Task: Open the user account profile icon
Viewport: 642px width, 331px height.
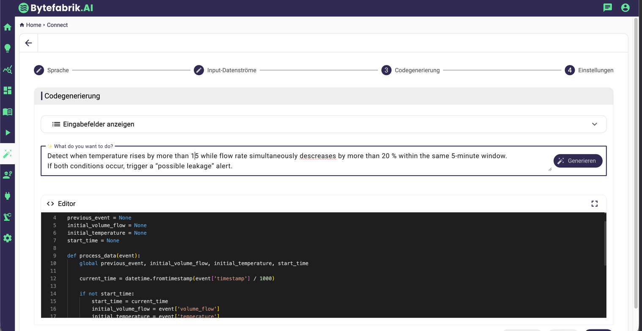Action: (x=626, y=7)
